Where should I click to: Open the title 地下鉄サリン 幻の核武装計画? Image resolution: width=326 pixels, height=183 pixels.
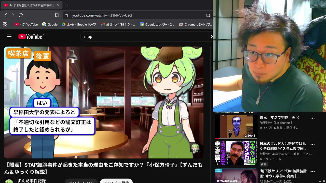pyautogui.click(x=283, y=174)
